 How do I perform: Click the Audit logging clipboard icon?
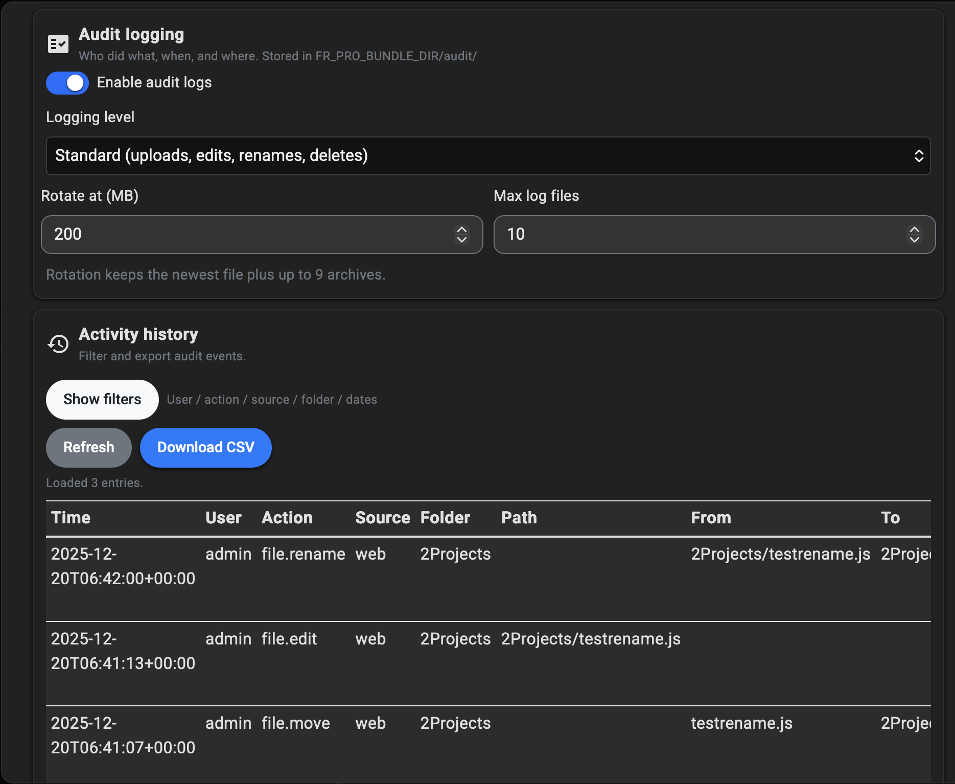coord(58,43)
